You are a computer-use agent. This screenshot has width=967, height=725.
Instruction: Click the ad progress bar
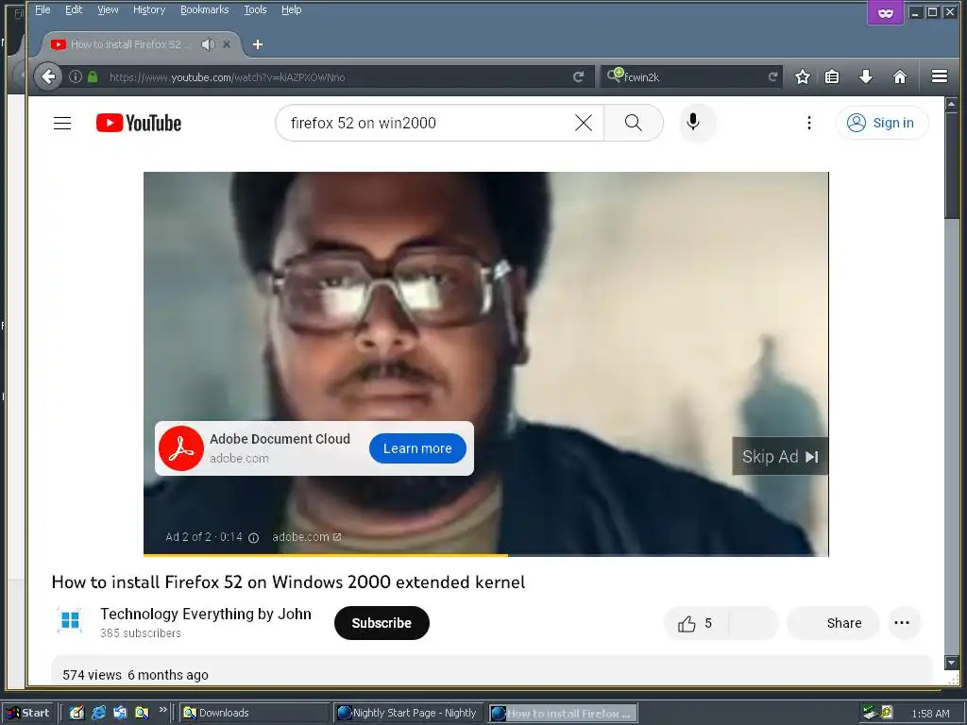(x=486, y=555)
